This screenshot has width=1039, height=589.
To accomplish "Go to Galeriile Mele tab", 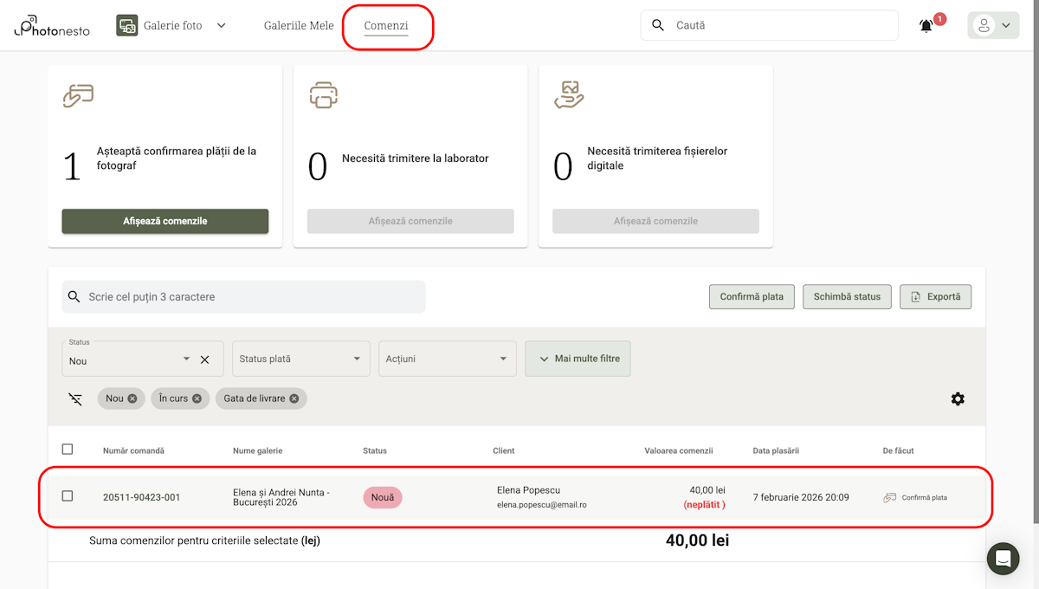I will [x=299, y=26].
